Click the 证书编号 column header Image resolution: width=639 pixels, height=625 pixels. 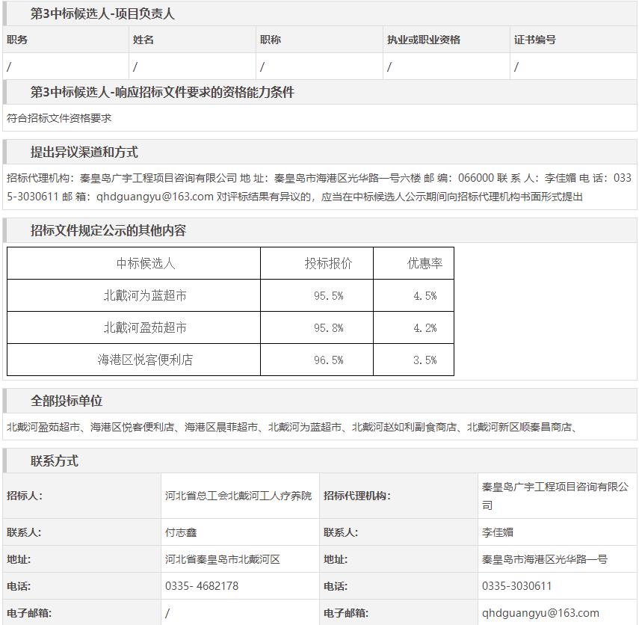coord(534,40)
